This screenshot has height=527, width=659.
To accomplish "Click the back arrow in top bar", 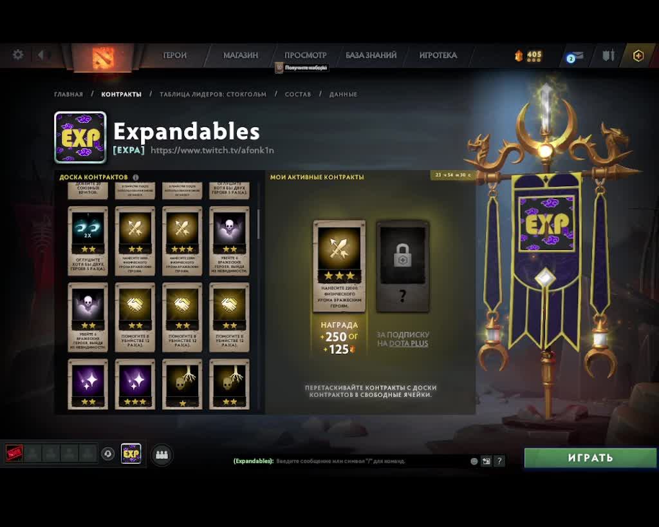I will (41, 55).
